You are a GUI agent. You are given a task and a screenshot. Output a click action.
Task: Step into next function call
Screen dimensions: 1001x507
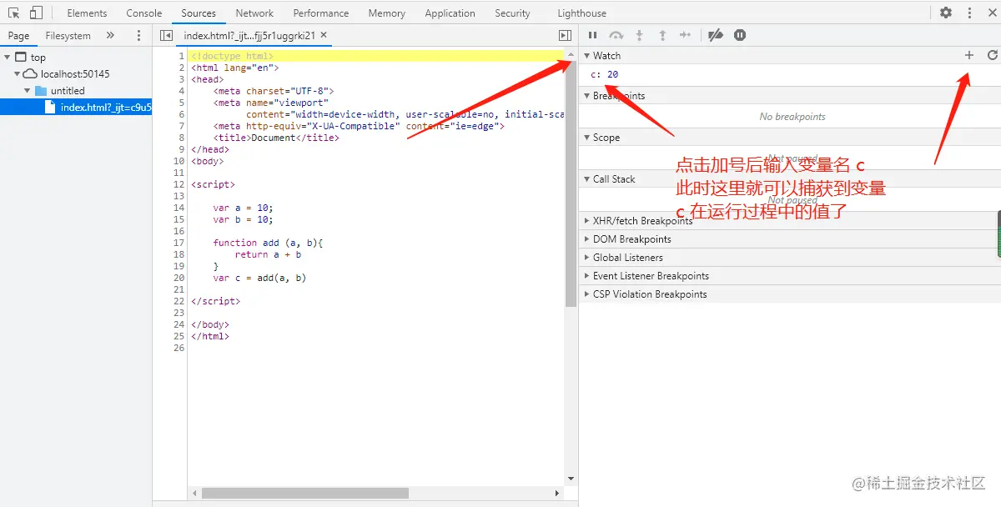(x=640, y=35)
